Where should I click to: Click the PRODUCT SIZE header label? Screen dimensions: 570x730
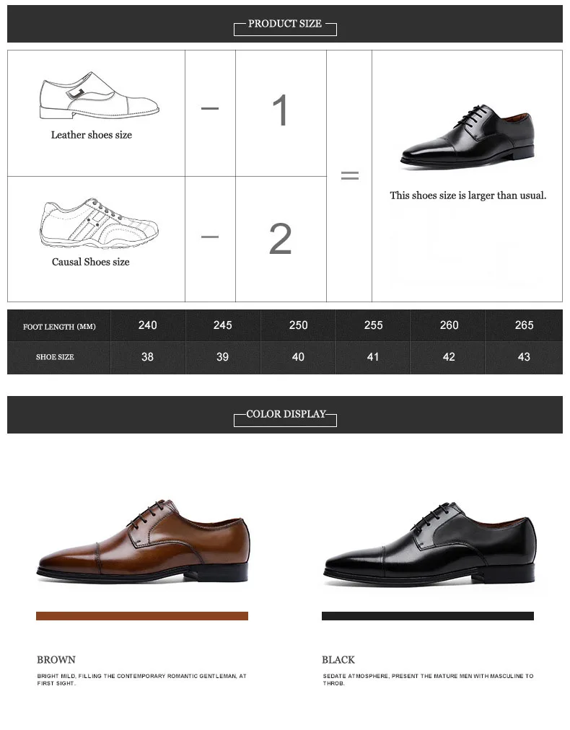coord(285,24)
